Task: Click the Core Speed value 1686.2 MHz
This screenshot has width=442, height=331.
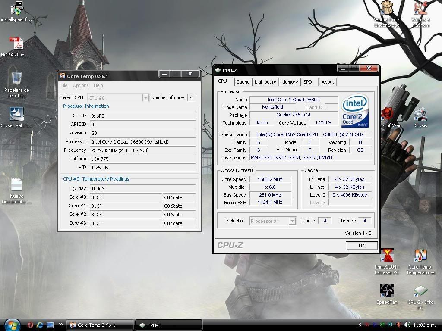Action: coord(270,179)
